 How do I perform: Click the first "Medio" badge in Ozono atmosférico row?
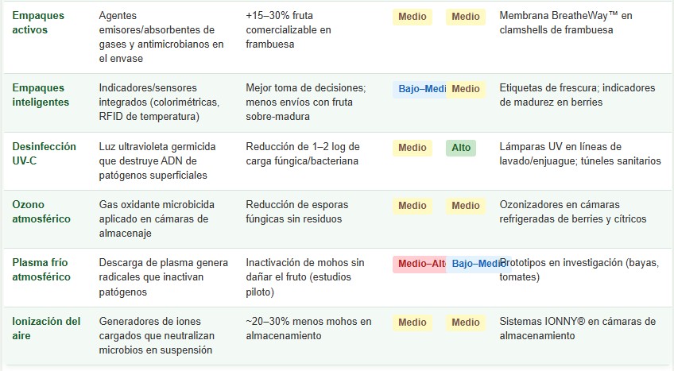[412, 207]
